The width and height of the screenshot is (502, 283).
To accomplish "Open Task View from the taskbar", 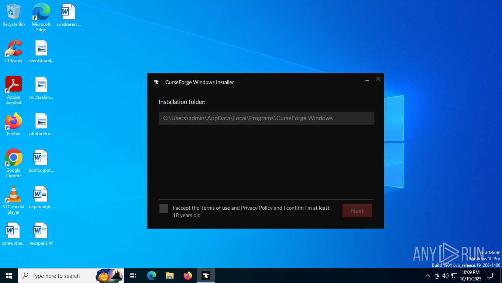I will (133, 276).
